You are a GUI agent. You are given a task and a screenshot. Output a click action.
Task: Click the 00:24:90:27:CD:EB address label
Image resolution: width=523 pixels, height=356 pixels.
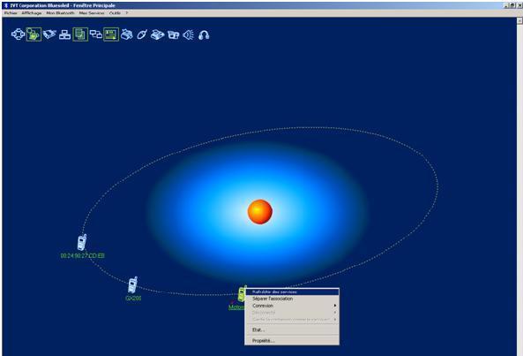pyautogui.click(x=82, y=256)
